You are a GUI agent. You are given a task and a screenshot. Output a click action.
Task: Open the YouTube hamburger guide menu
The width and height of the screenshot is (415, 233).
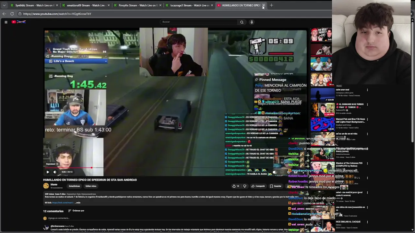[x=6, y=22]
